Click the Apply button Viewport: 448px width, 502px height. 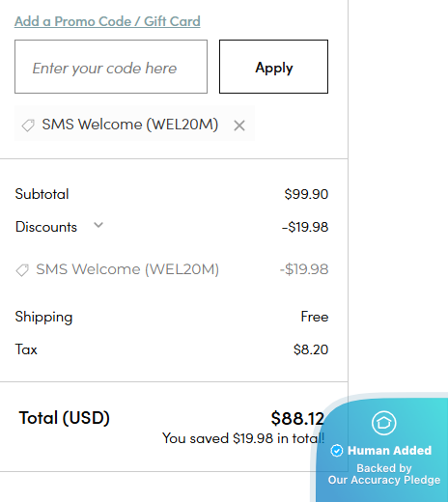273,67
